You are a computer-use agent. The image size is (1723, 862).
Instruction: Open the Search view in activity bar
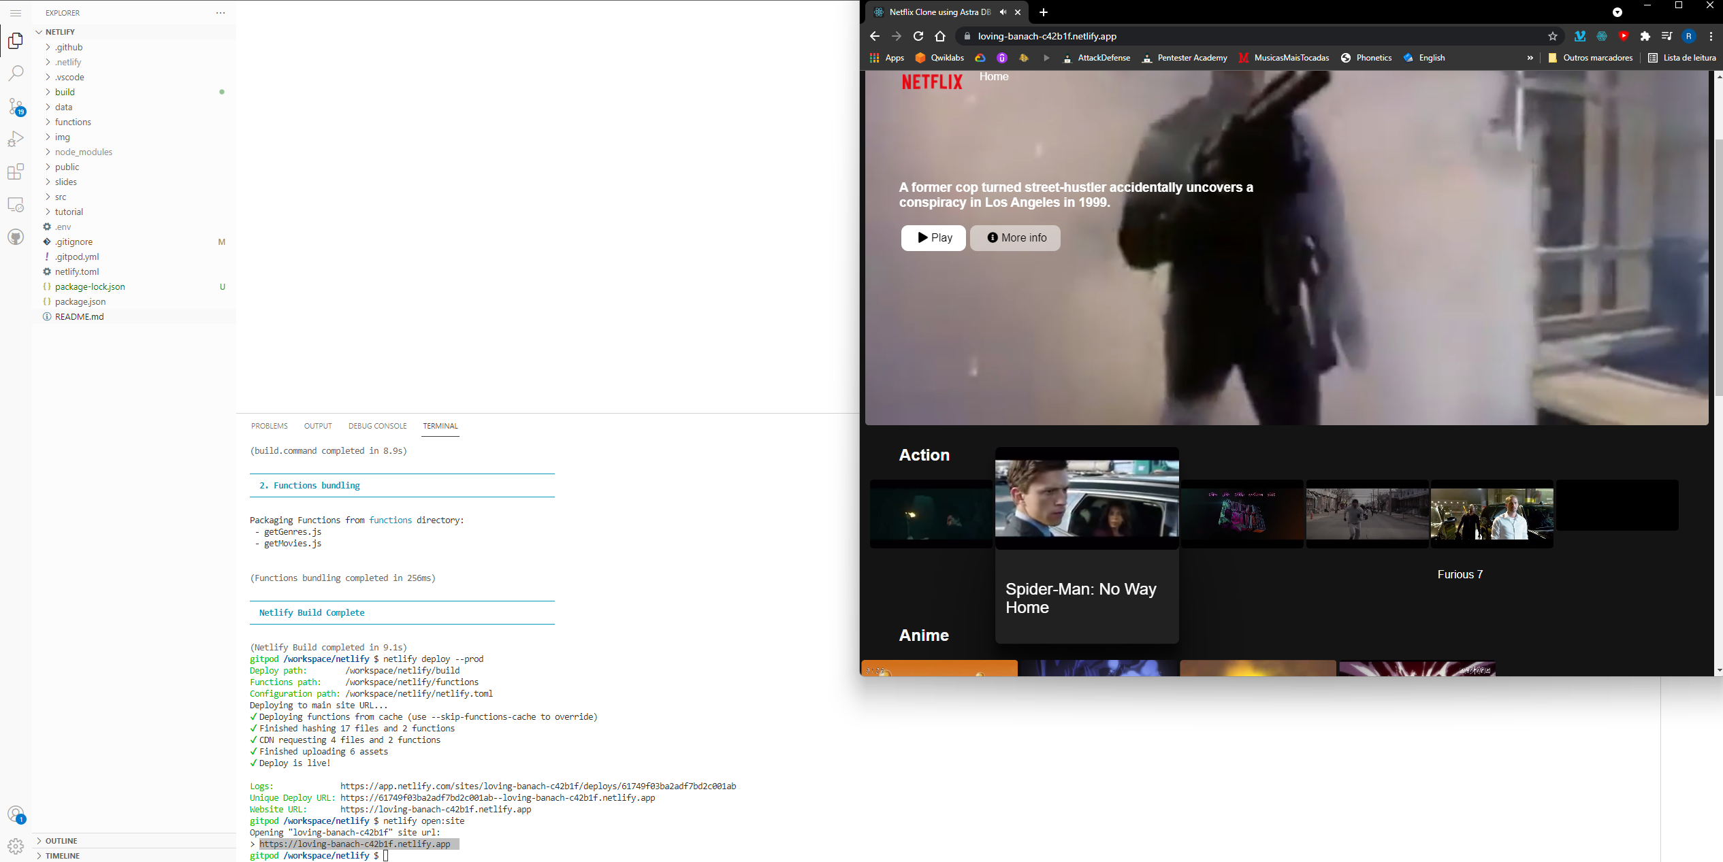coord(16,73)
